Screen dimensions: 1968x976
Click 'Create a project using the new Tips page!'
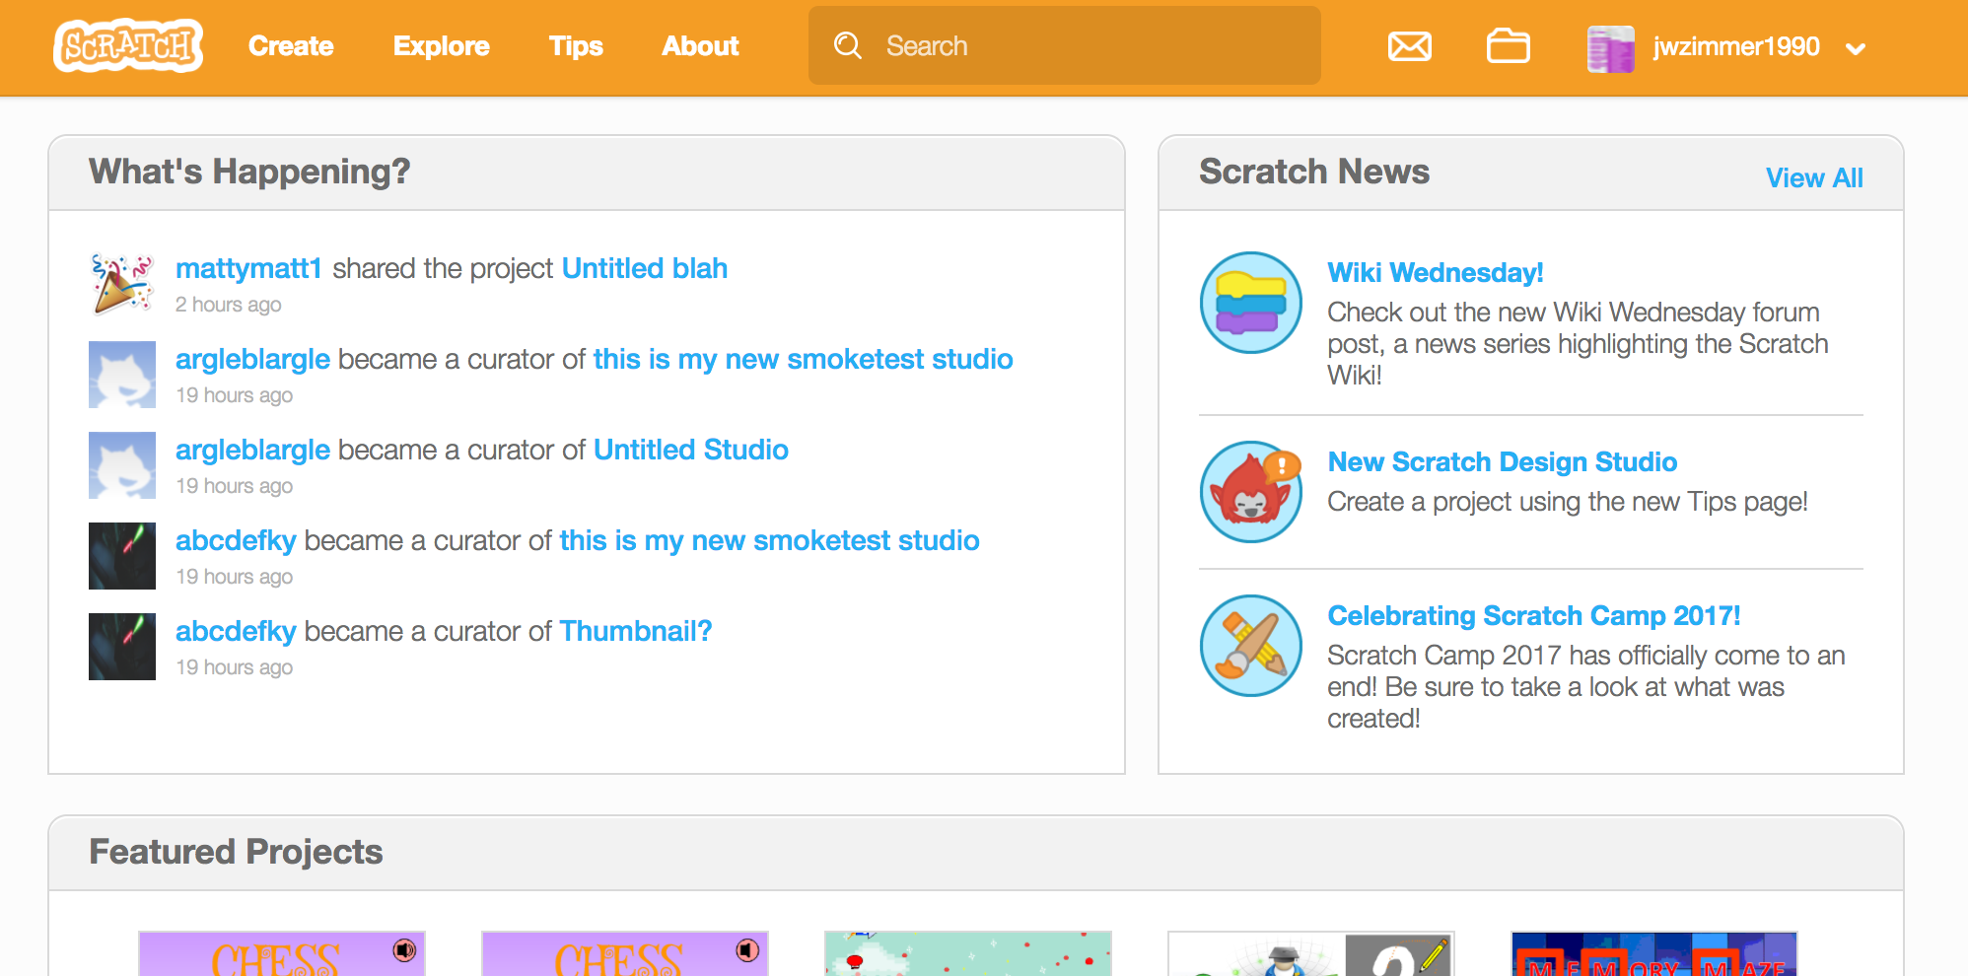(x=1568, y=502)
